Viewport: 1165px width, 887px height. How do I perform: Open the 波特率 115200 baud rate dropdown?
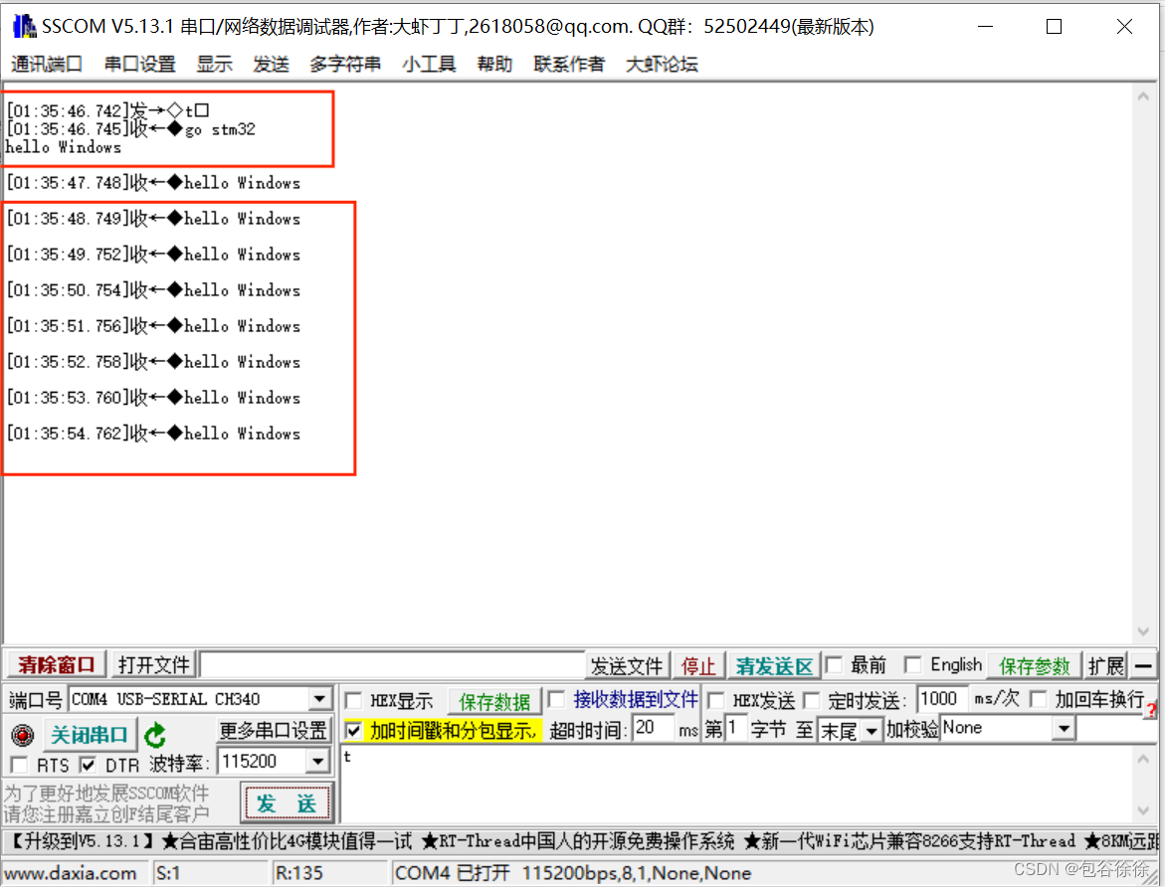click(x=319, y=761)
